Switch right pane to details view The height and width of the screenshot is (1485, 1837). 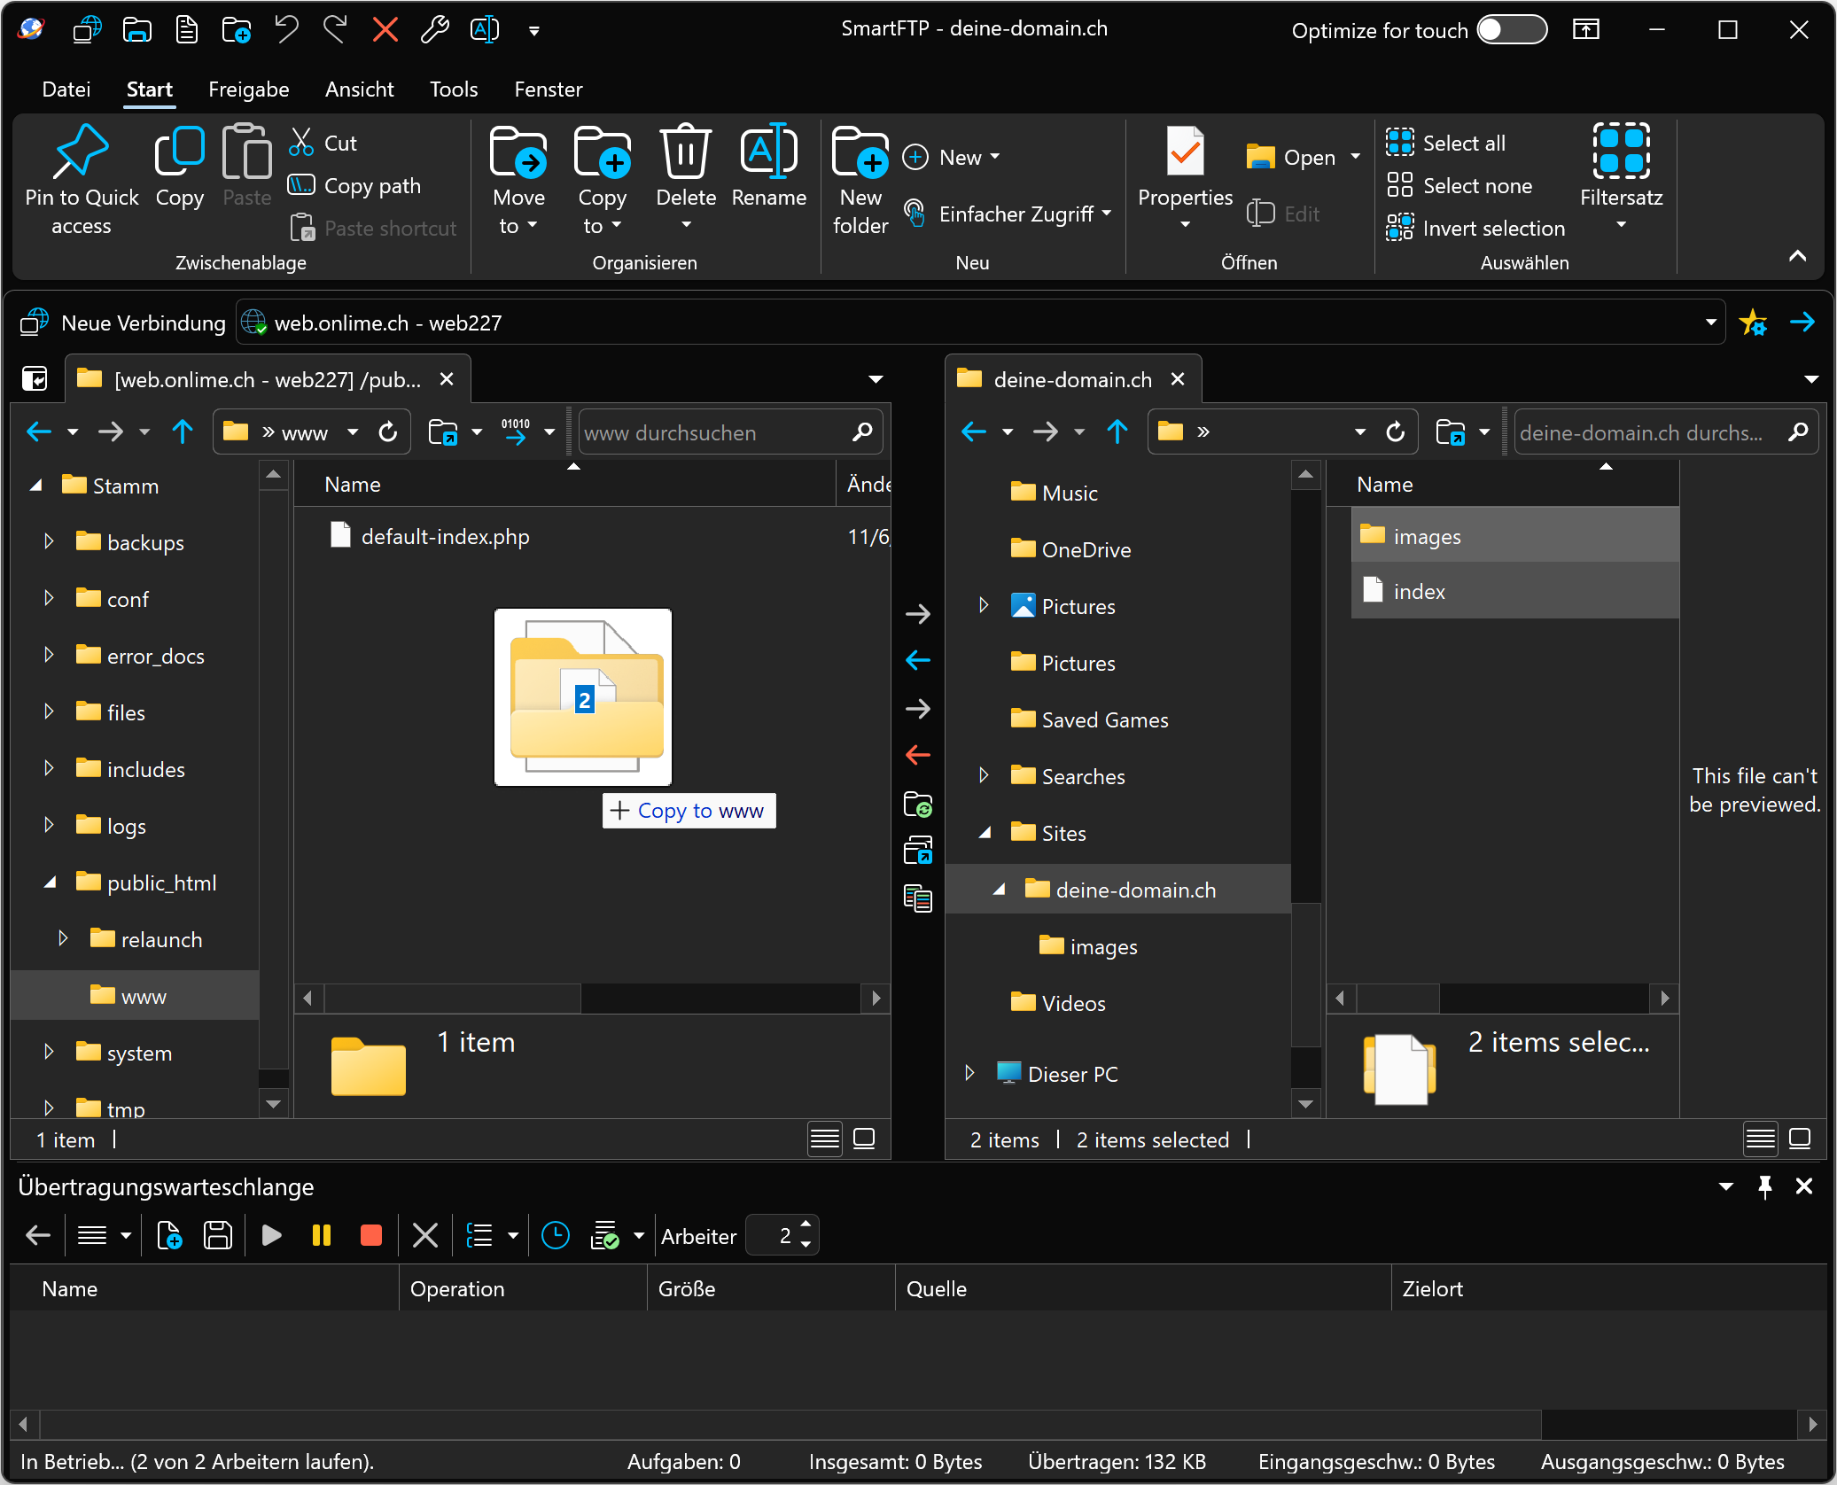(1760, 1139)
